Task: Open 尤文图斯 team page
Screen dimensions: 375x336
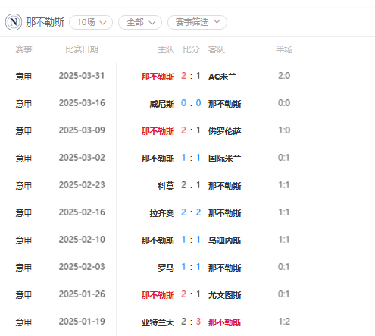Action: (x=224, y=295)
